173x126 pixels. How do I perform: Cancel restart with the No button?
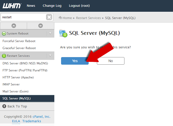point(111,61)
